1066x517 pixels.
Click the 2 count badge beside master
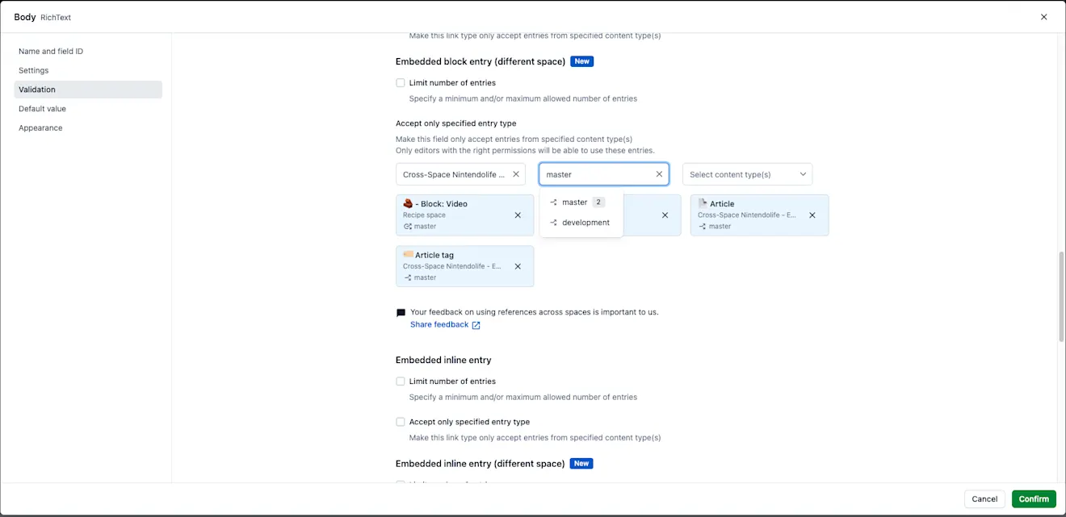click(x=598, y=202)
